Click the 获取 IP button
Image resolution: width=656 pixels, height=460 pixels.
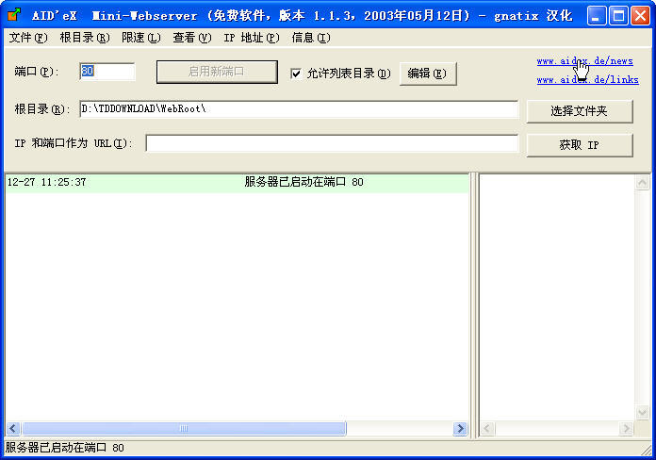[580, 145]
